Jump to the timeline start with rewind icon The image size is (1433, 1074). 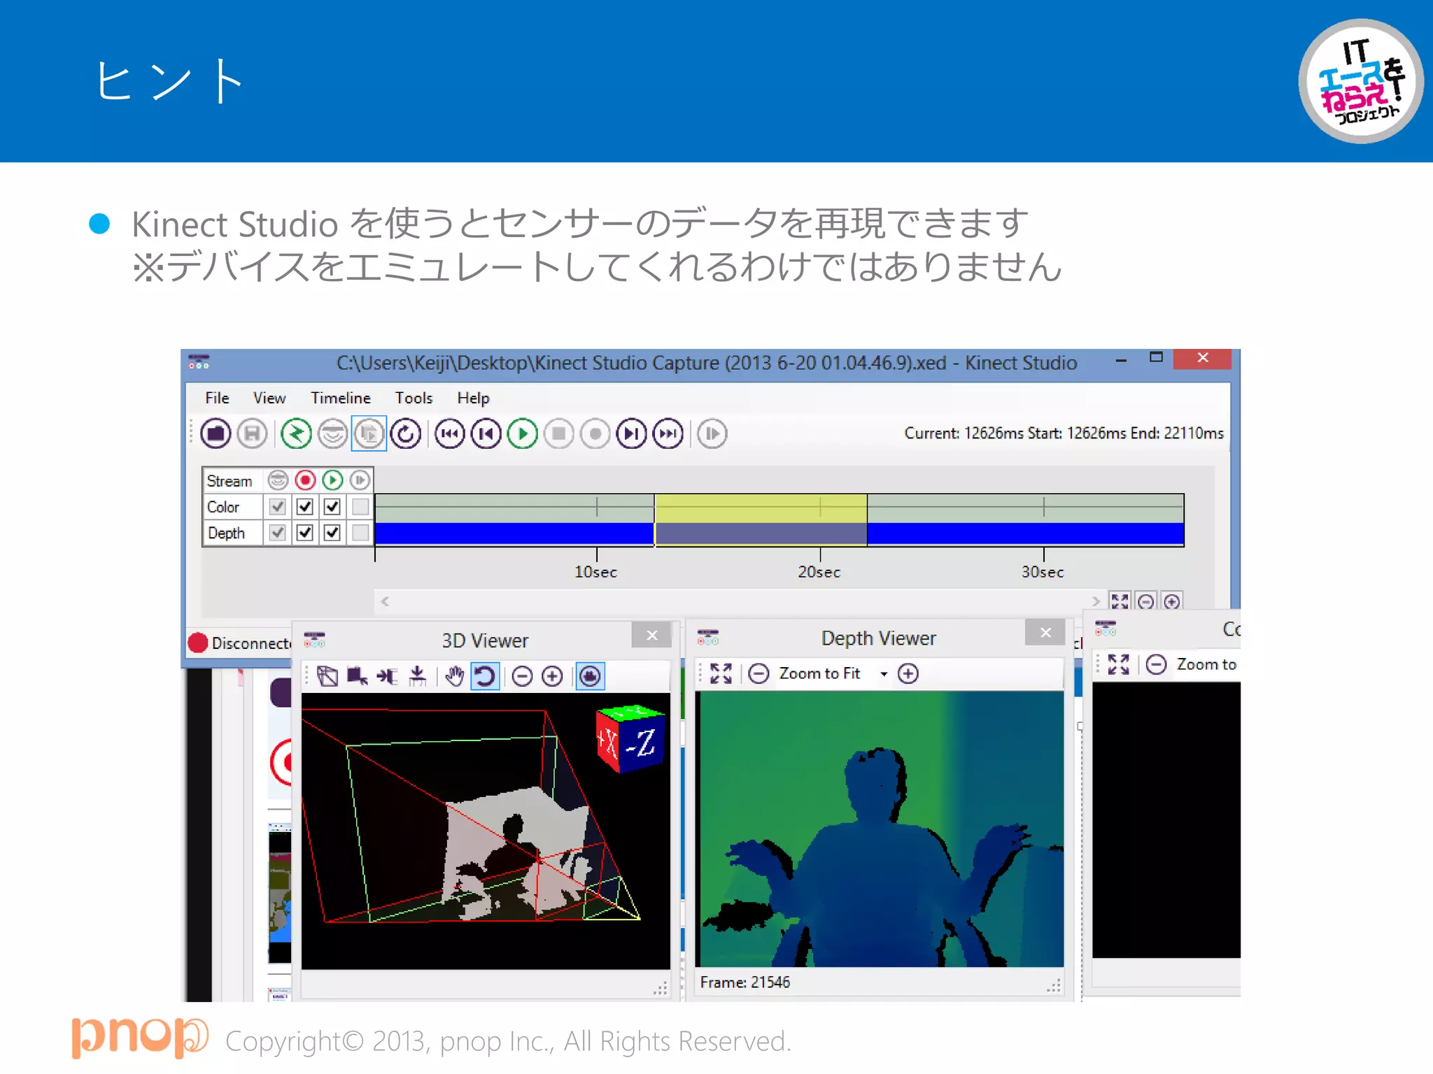pyautogui.click(x=450, y=434)
